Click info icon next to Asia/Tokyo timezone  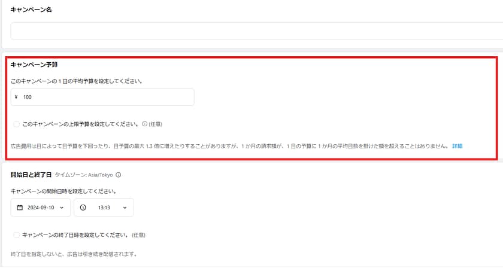point(118,175)
